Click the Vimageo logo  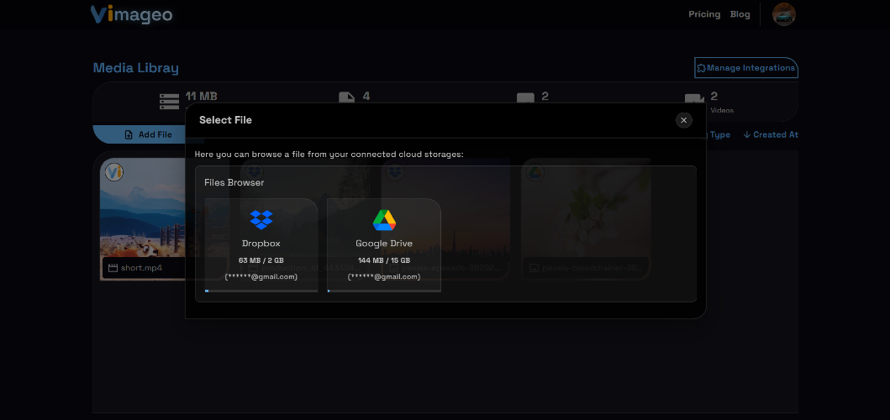coord(131,14)
